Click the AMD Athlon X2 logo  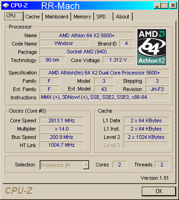(x=151, y=47)
